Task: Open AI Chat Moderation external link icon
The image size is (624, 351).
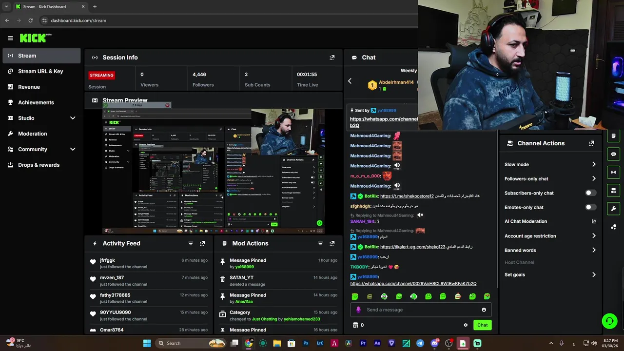Action: [x=594, y=221]
